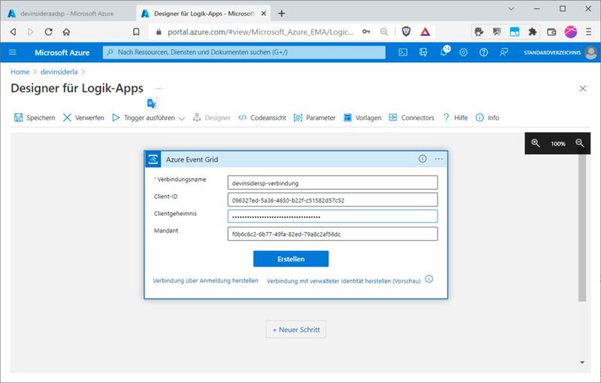Click the Client-ID input field
This screenshot has width=601, height=383.
tap(332, 200)
